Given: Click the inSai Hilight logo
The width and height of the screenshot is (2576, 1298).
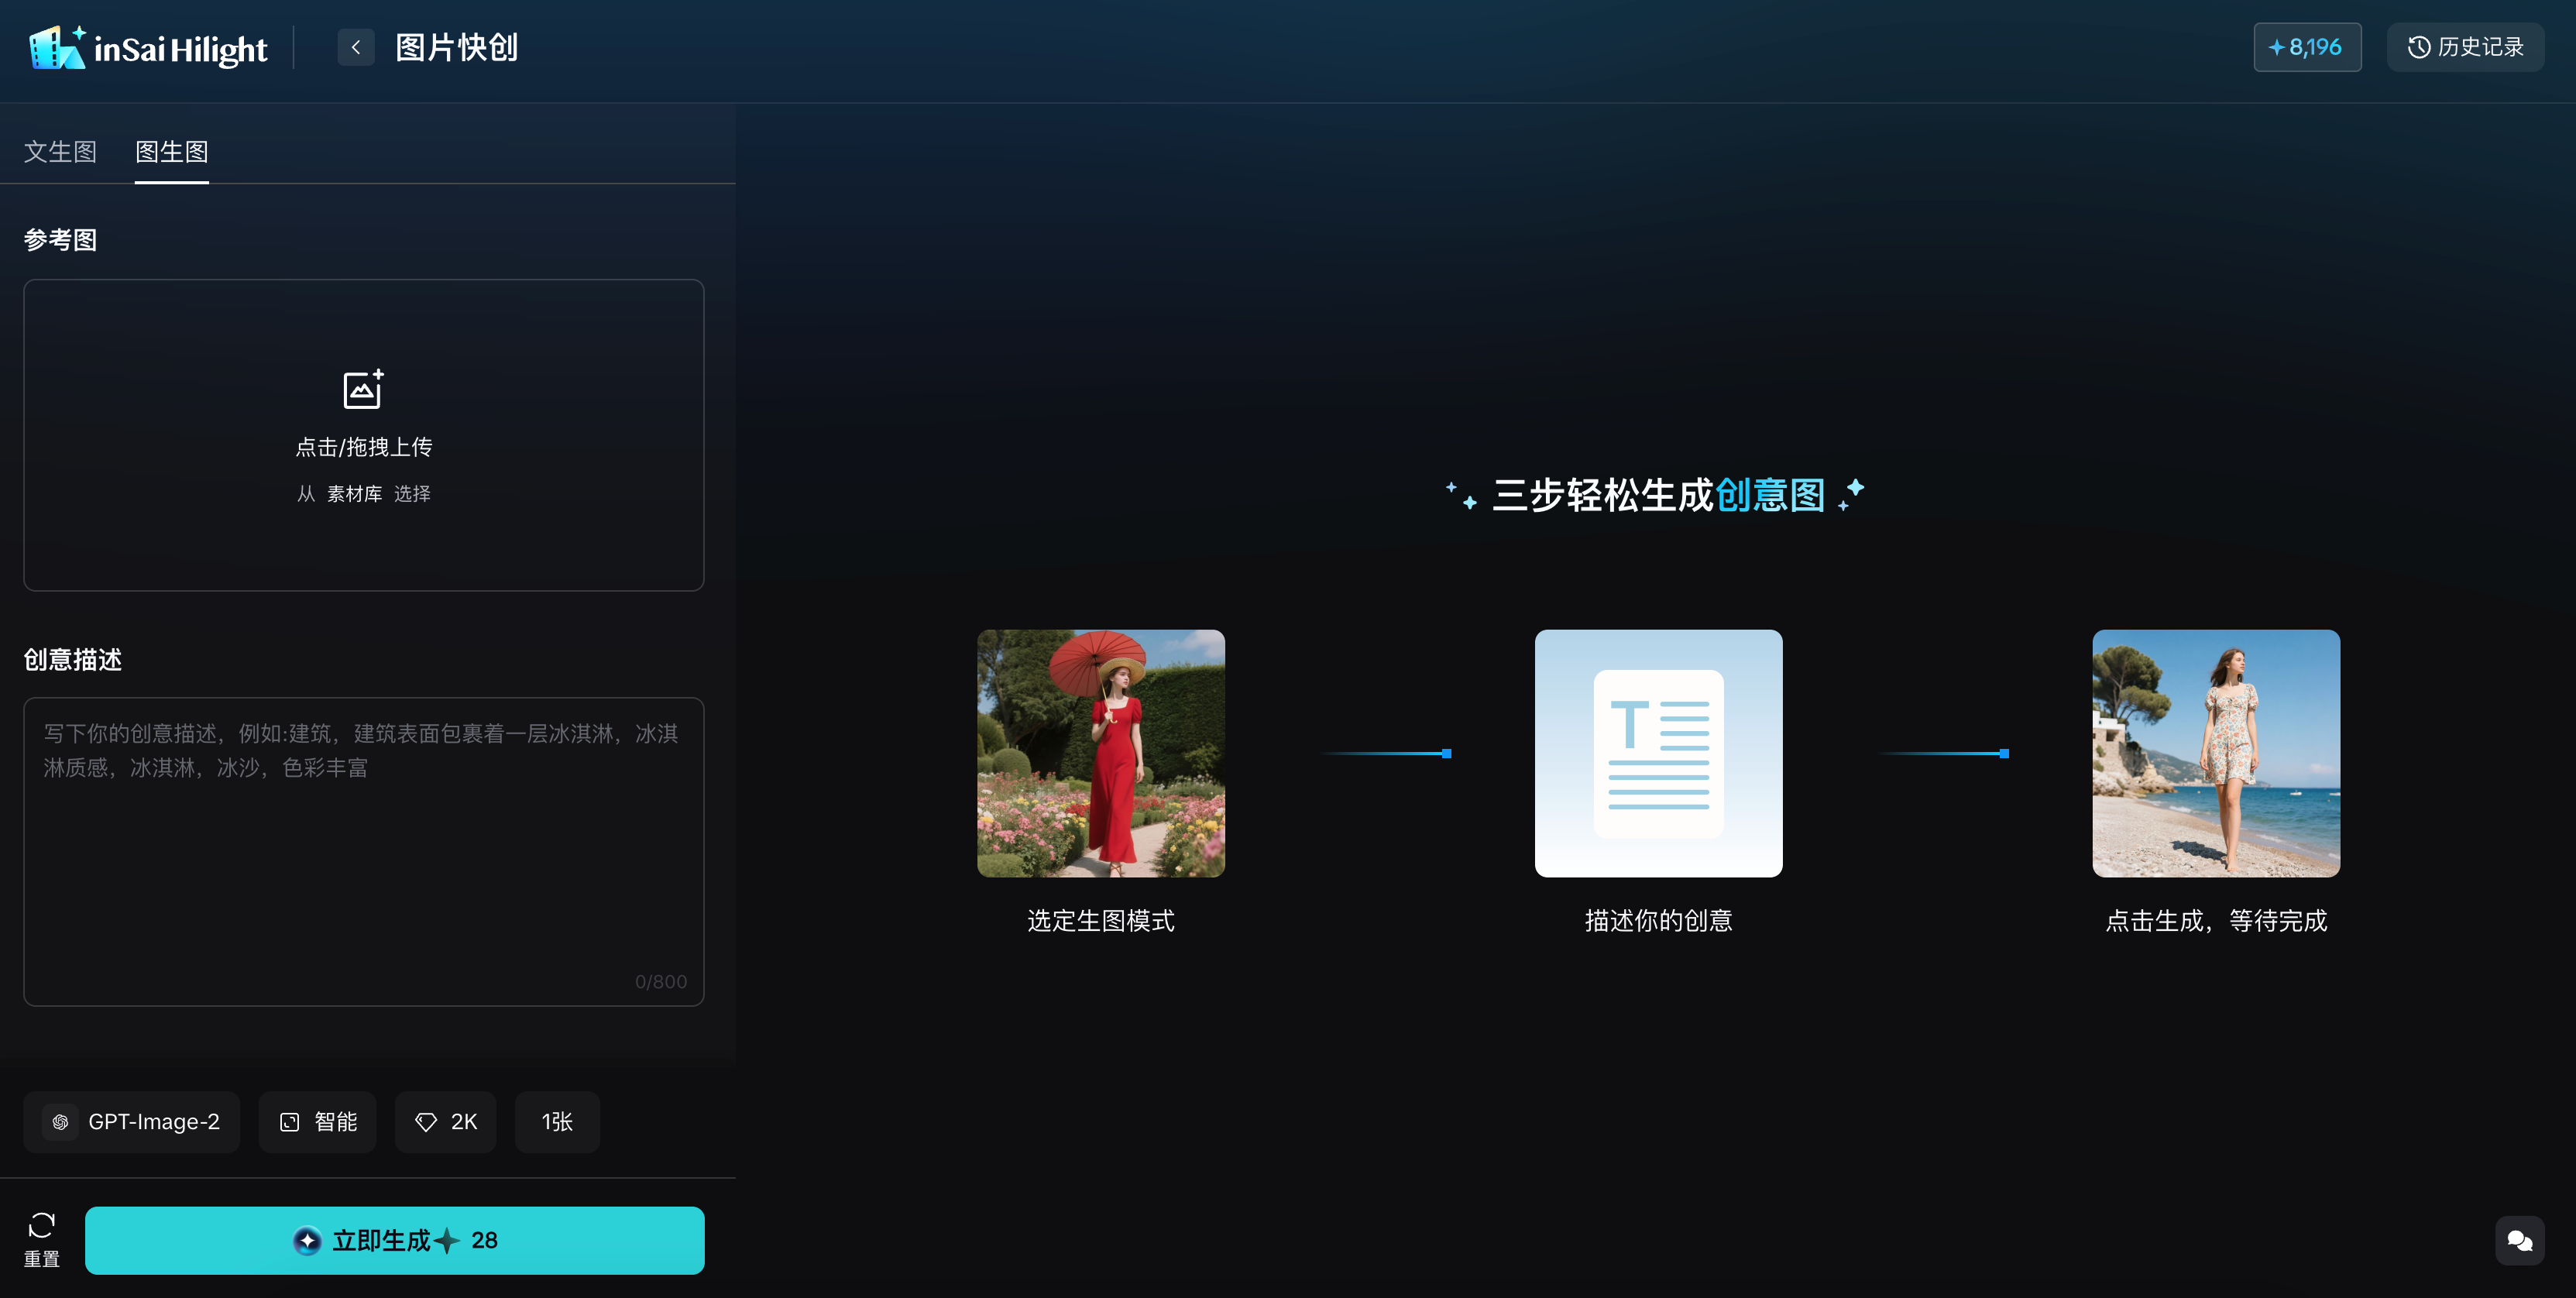Looking at the screenshot, I should point(148,47).
